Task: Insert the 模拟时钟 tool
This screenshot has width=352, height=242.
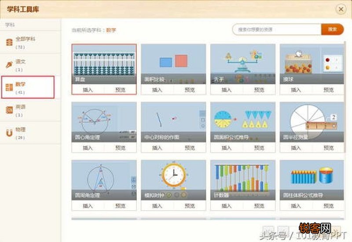Action: coord(157,205)
